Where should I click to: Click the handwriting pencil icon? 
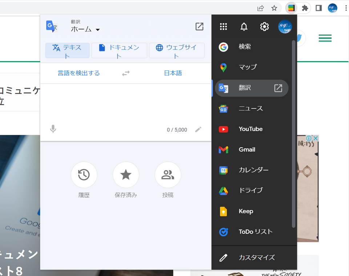coord(198,129)
